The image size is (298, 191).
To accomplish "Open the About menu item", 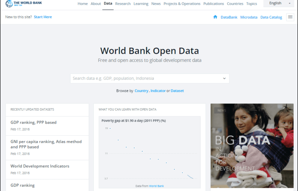I will pos(96,3).
